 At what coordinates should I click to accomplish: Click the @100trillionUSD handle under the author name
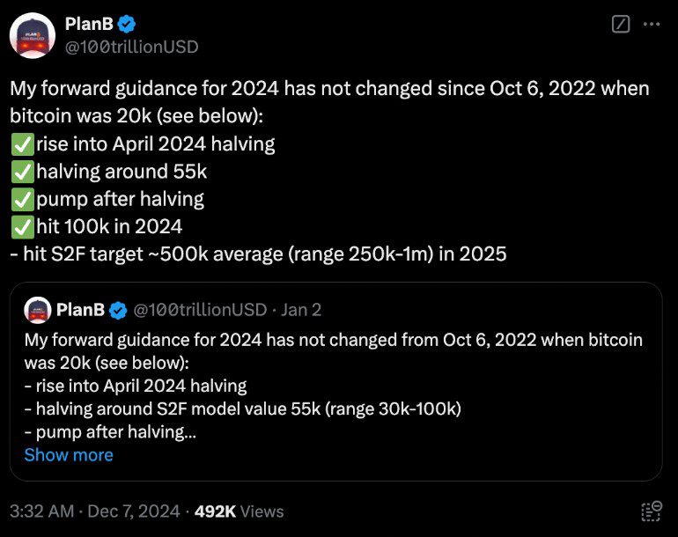point(131,46)
